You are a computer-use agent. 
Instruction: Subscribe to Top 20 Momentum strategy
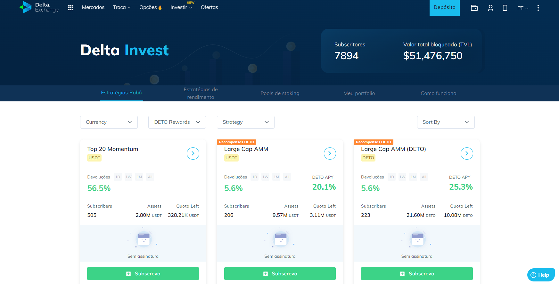143,274
